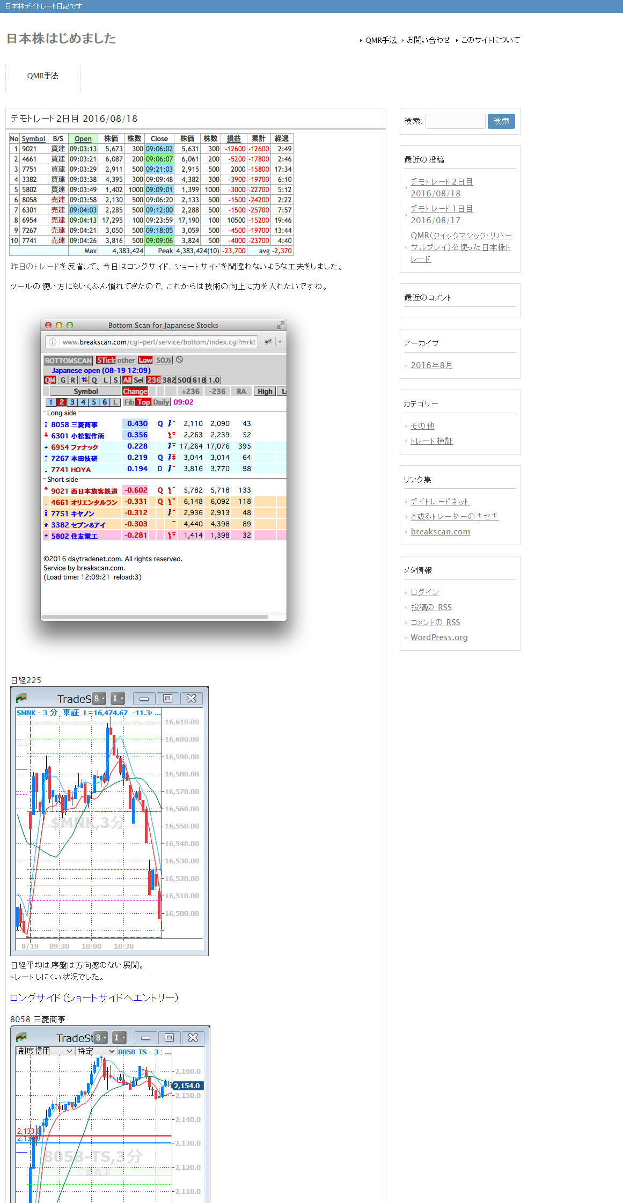
Task: Switch to page tab 4 in Bottom Scan
Action: [83, 402]
